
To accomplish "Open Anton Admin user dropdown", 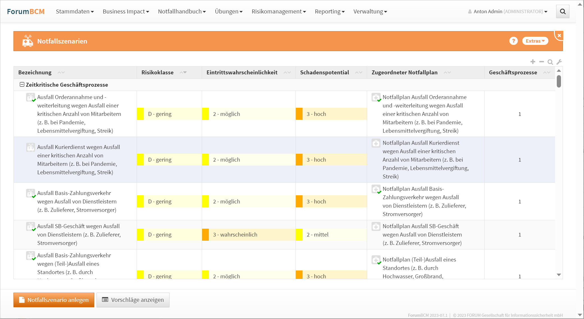I will pos(508,12).
